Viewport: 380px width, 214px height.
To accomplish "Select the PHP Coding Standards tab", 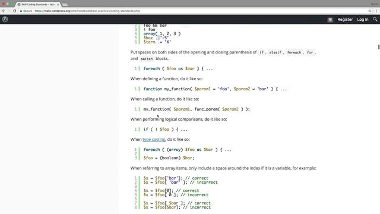I will coord(38,4).
